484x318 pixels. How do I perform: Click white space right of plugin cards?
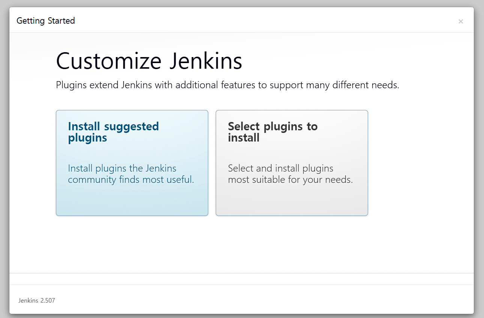[420, 163]
